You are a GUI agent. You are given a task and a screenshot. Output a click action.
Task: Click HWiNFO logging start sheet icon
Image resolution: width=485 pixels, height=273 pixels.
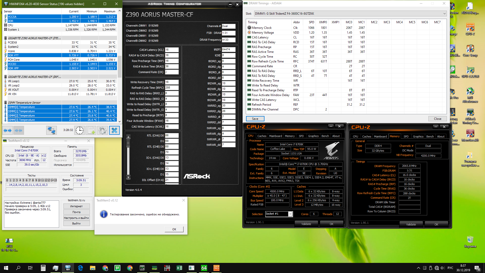tap(91, 130)
